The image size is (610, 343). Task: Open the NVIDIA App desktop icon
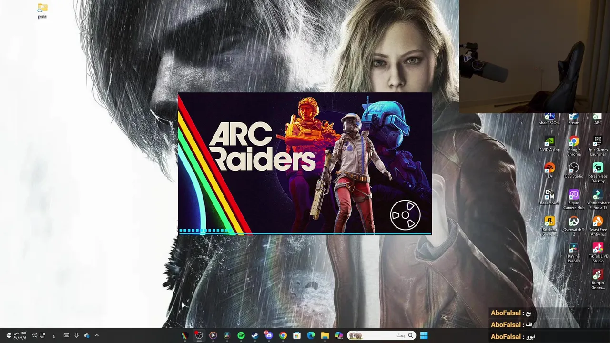click(549, 144)
